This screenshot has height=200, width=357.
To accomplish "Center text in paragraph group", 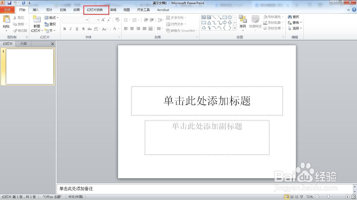I will point(132,29).
